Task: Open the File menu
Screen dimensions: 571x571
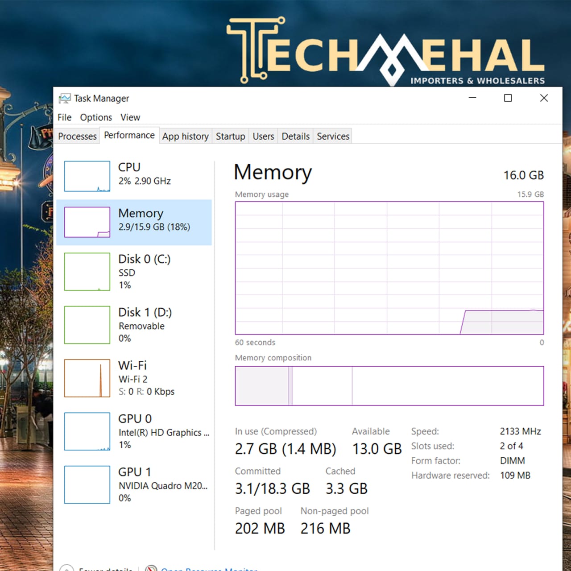Action: (64, 117)
